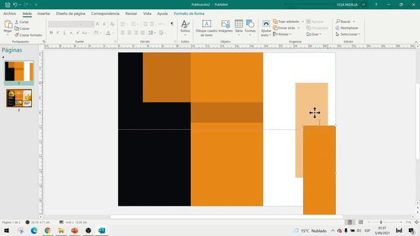420x236 pixels.
Task: Save the publication using the disk icon
Action: pyautogui.click(x=7, y=5)
